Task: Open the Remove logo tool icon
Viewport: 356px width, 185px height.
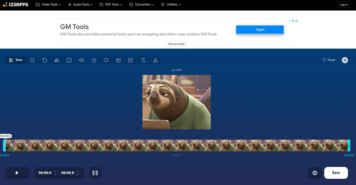Action: click(155, 60)
